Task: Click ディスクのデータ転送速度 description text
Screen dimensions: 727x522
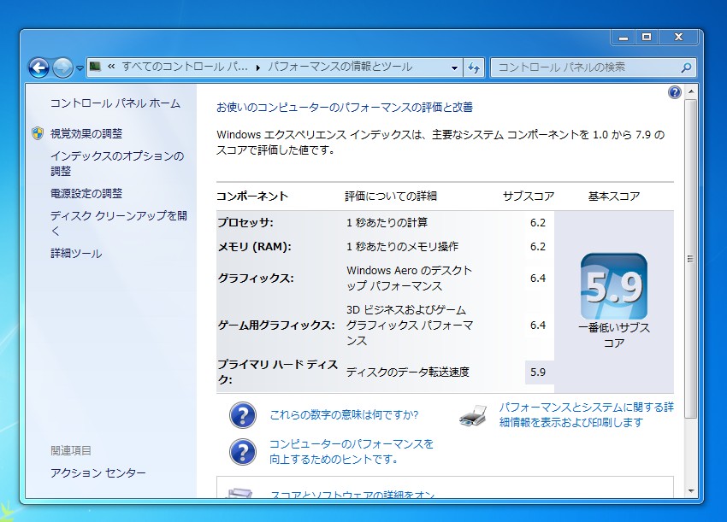Action: pyautogui.click(x=407, y=372)
